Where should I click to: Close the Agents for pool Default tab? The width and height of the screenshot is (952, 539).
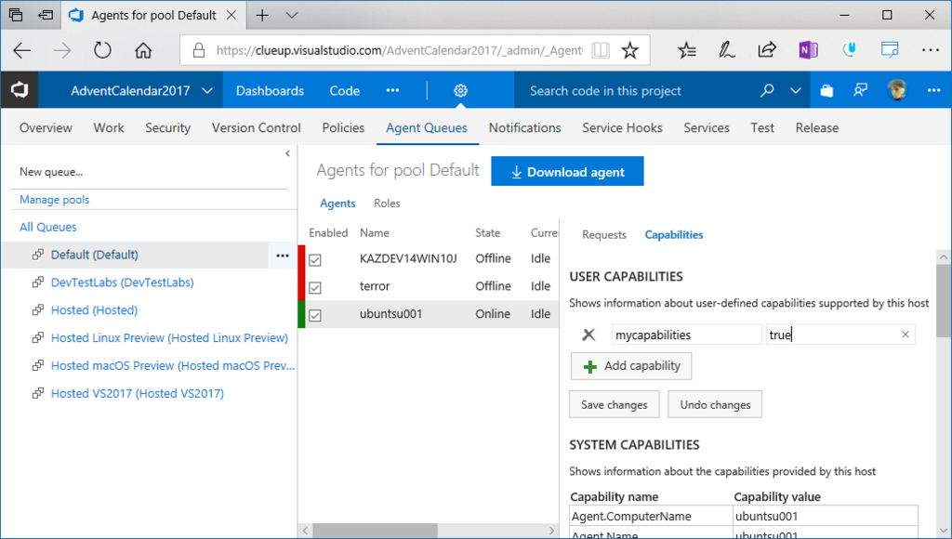coord(231,15)
